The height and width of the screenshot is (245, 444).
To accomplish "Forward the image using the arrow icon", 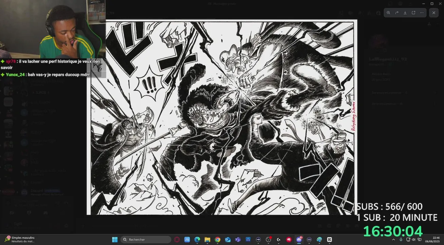I will point(397,13).
